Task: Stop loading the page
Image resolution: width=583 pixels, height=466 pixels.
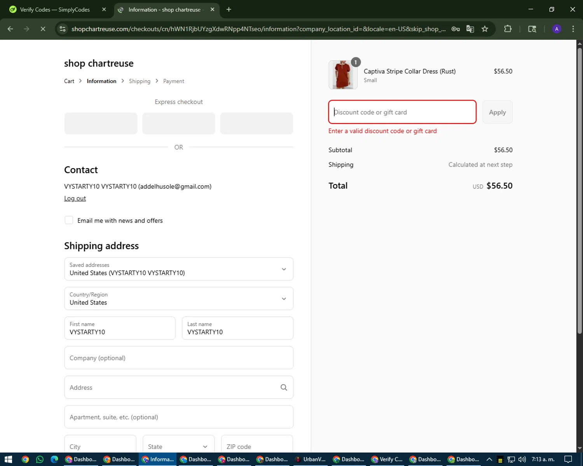Action: tap(43, 29)
